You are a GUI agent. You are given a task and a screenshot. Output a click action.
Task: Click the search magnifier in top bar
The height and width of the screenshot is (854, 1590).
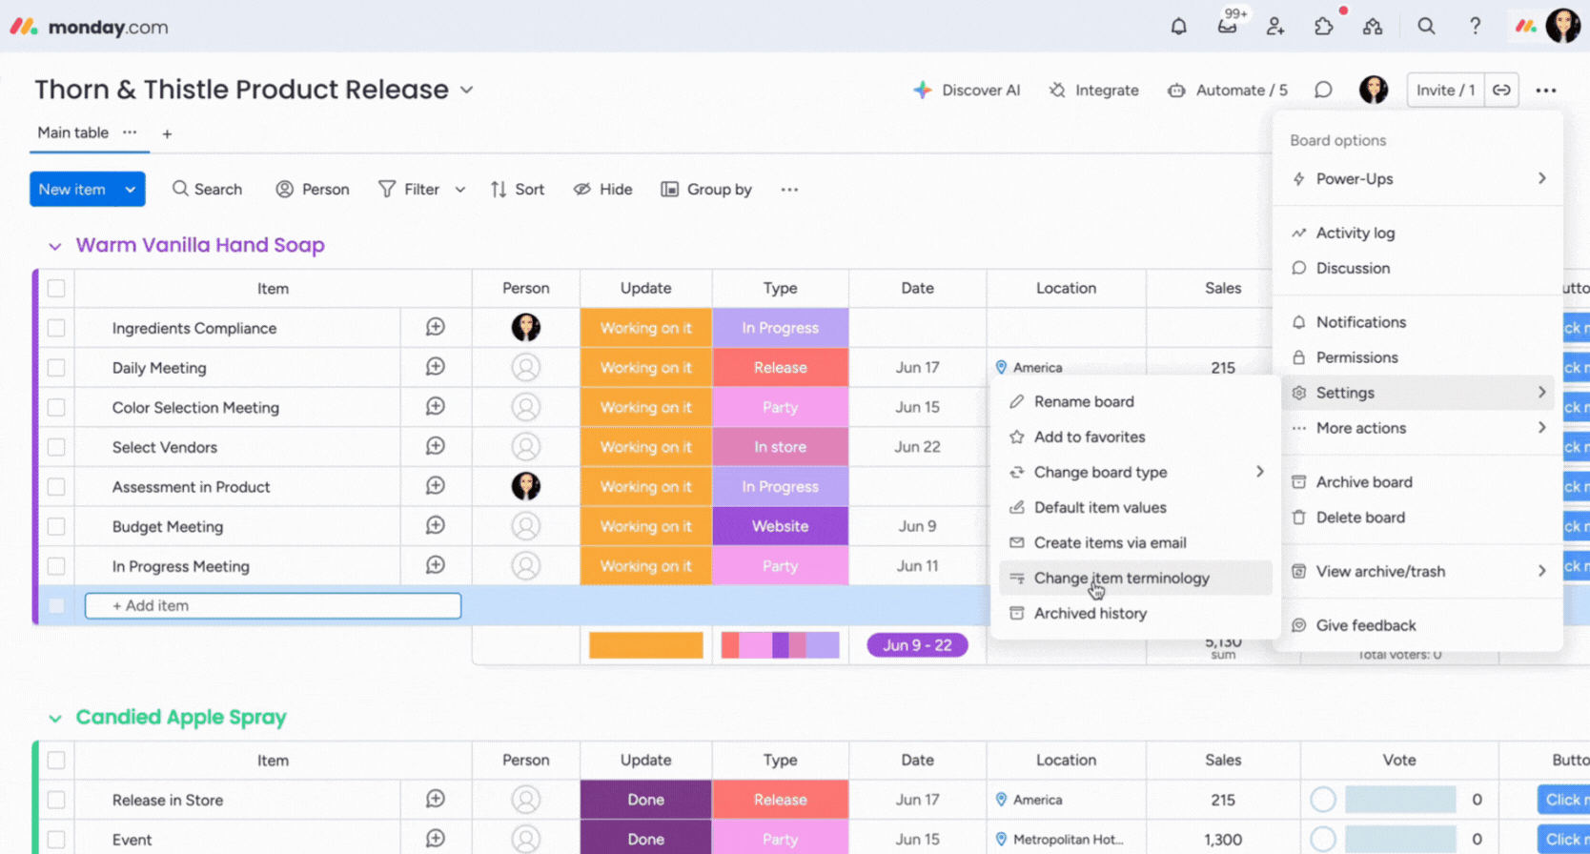1426,27
